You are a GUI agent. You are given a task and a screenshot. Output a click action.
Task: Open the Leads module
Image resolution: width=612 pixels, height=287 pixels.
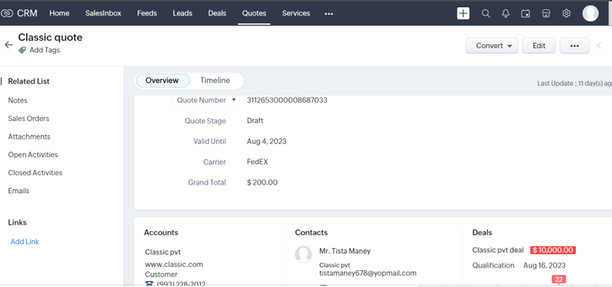point(183,14)
